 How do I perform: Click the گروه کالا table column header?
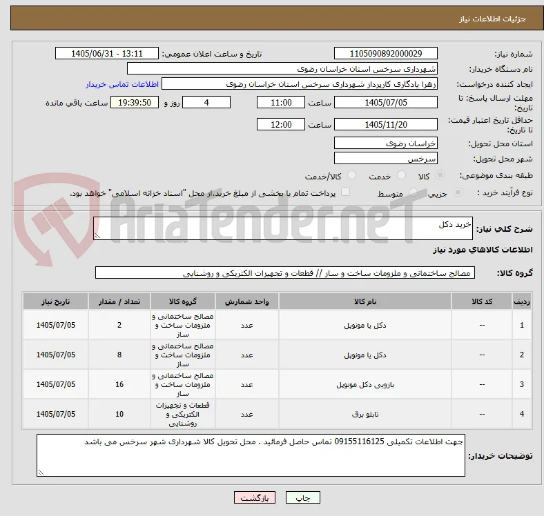point(183,301)
